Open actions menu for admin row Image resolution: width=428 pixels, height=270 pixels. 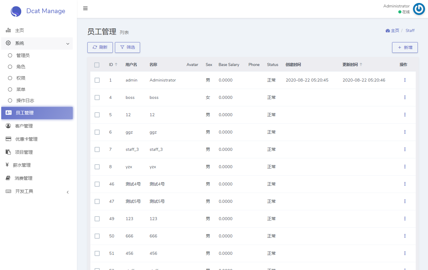[405, 80]
